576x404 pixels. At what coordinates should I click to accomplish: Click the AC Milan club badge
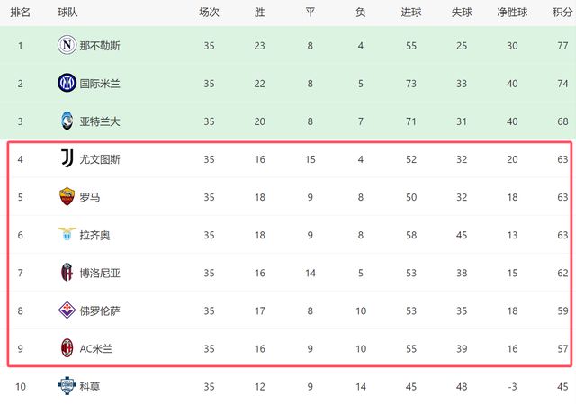[67, 348]
